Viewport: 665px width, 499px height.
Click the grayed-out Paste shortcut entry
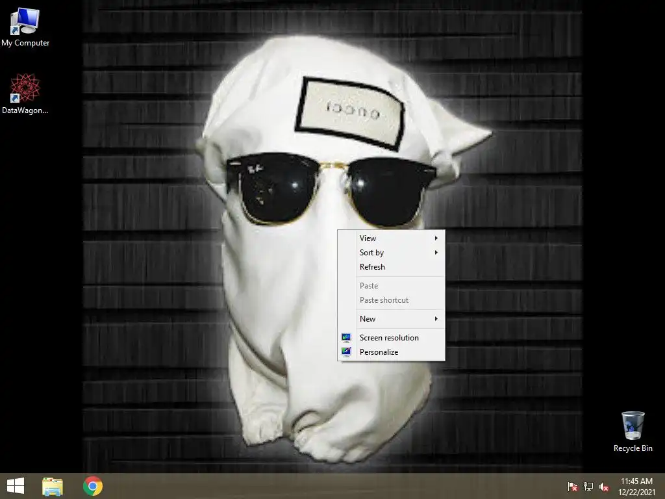(392, 300)
